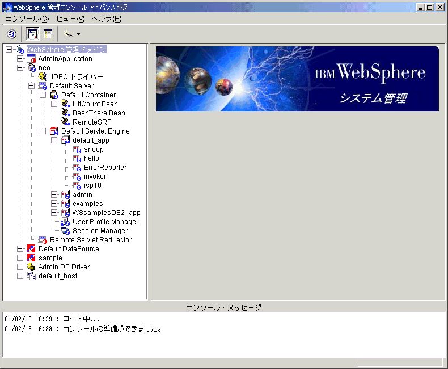The width and height of the screenshot is (448, 369).
Task: Click the ロード中... message line
Action: coord(52,319)
